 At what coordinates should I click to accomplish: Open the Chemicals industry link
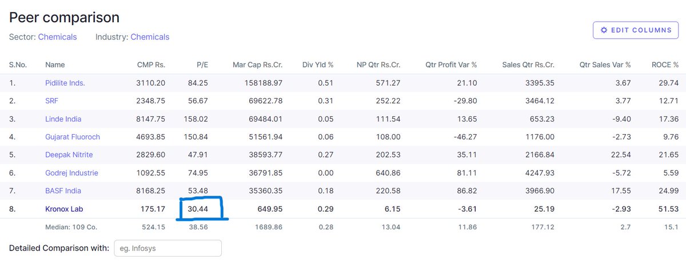click(150, 37)
